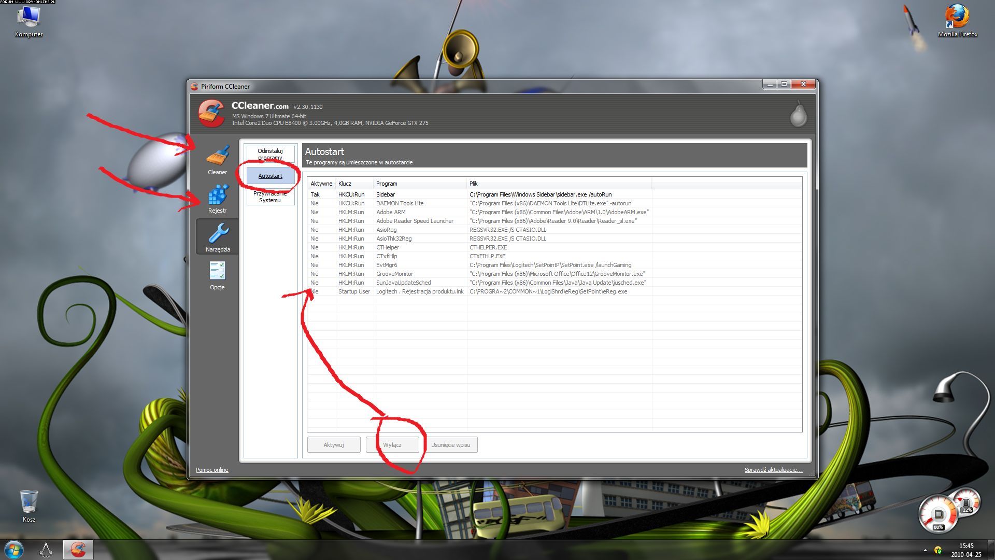Click the jusched.exe file path cell
This screenshot has width=995, height=560.
click(x=558, y=283)
